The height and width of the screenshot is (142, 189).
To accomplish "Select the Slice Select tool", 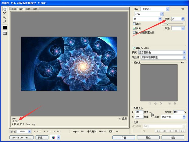I will 5,13.
